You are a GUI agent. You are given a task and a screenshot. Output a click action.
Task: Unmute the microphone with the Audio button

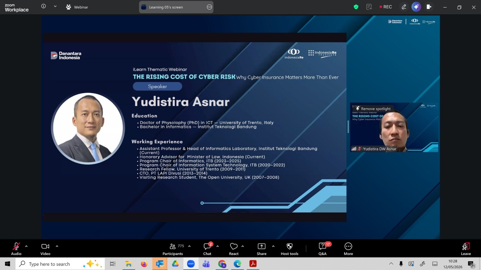tap(16, 249)
